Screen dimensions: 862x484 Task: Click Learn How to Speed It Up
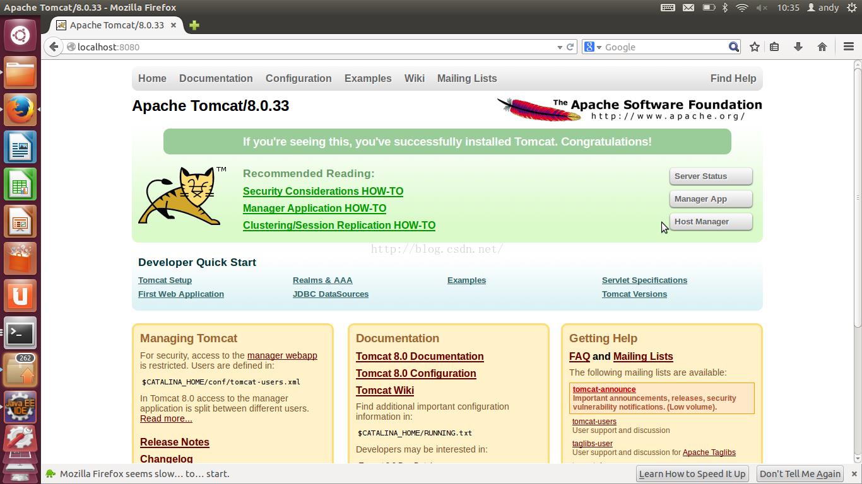pos(692,474)
